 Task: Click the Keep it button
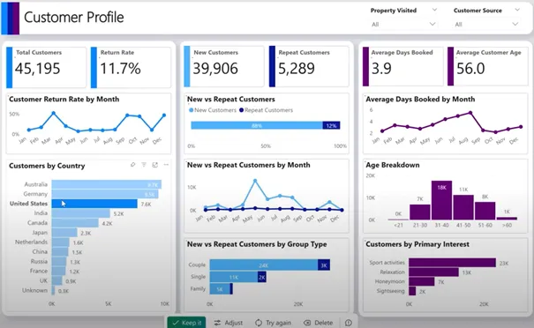(x=186, y=323)
